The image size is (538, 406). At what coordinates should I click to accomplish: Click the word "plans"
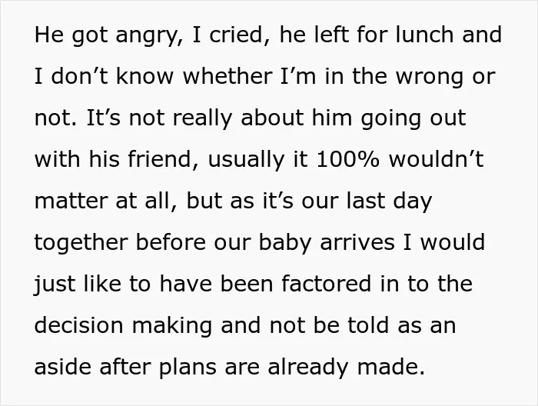[188, 368]
